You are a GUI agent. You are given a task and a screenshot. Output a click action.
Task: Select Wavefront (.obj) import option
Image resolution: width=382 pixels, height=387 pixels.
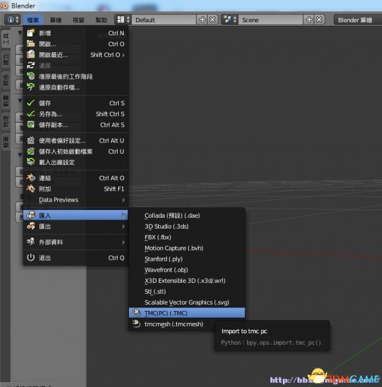[187, 270]
